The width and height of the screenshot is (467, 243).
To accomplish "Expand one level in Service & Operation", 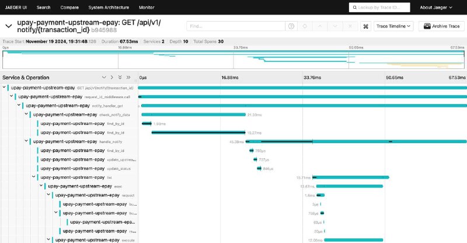I will (x=111, y=78).
